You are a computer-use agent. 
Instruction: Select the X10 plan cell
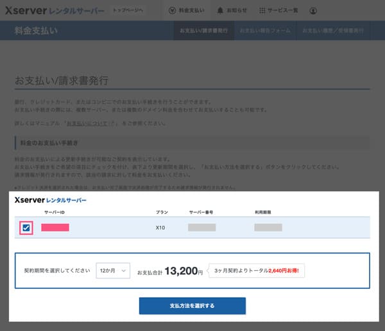pos(160,227)
